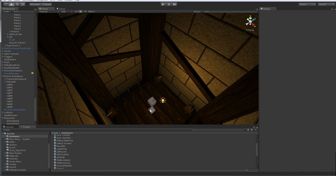The image size is (336, 176).
Task: Select Light4 in Hierarchy
Action: 9,96
